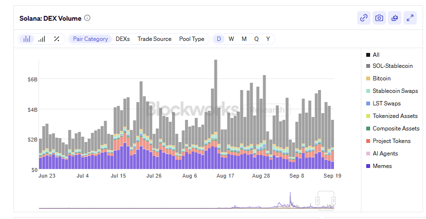This screenshot has width=426, height=219.
Task: Click the Aug 6 date label
Action: coord(190,176)
